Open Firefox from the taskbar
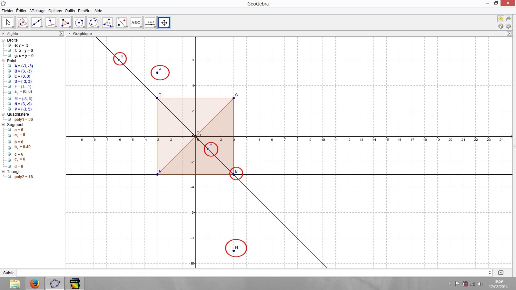This screenshot has width=516, height=290. 35,284
